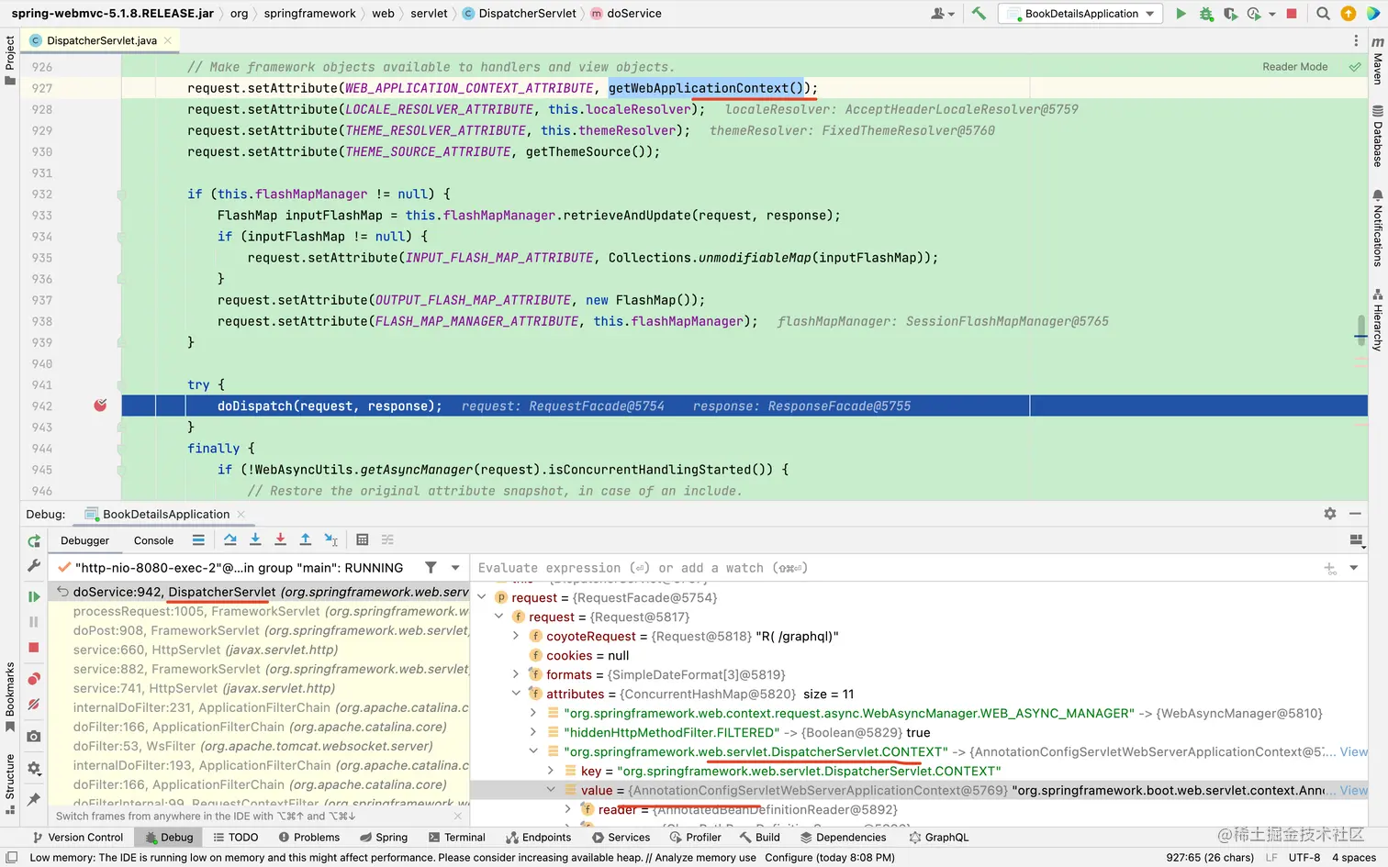The height and width of the screenshot is (867, 1388).
Task: Click Step Out icon in debugger toolbar
Action: click(x=306, y=540)
